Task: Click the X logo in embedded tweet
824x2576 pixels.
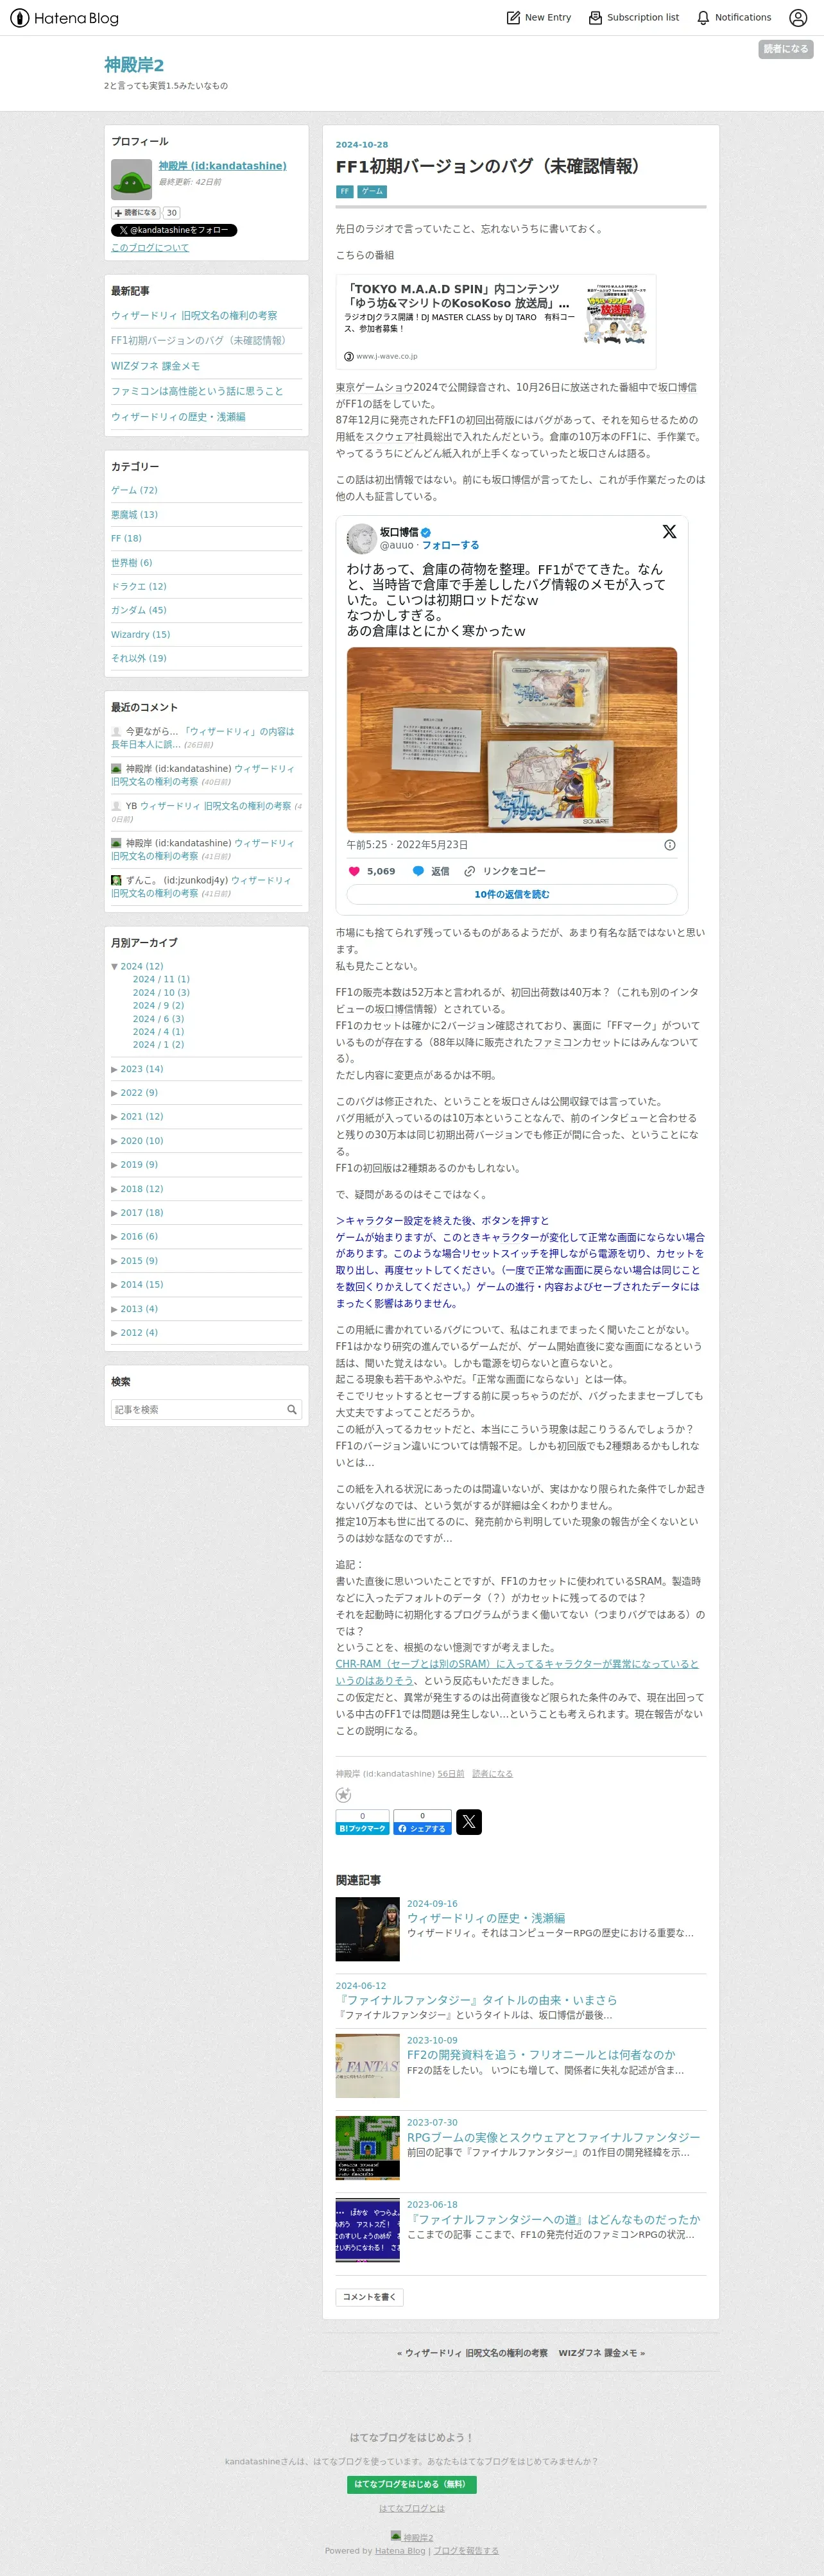Action: 669,532
